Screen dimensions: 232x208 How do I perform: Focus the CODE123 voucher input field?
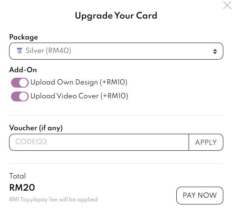(99, 142)
